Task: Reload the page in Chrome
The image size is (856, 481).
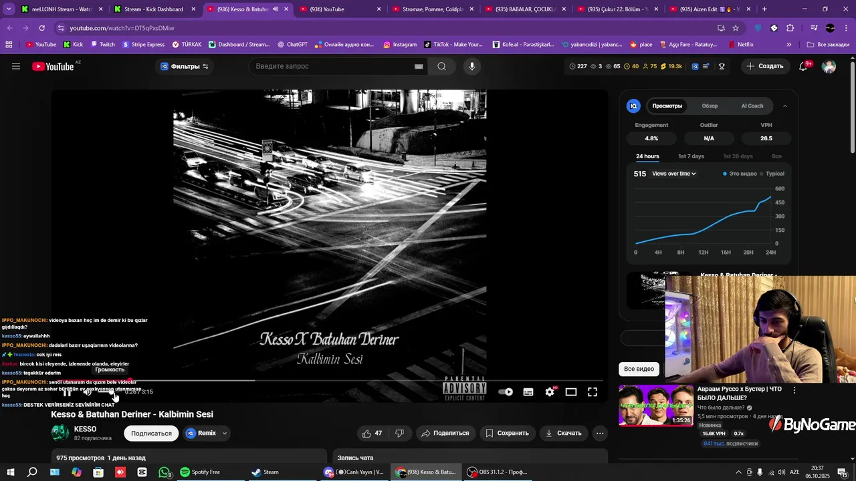Action: tap(41, 28)
